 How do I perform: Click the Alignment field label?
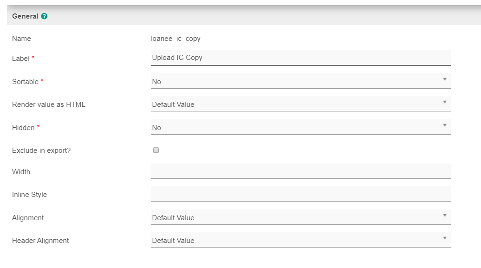point(28,218)
